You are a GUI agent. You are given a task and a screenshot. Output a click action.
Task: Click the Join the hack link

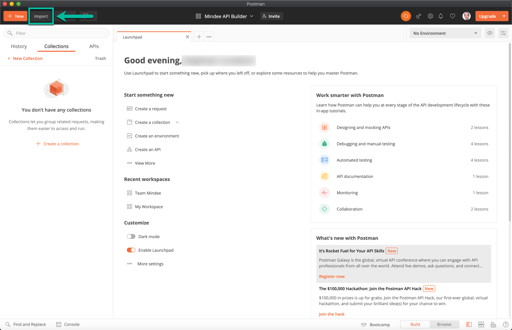[x=332, y=314]
